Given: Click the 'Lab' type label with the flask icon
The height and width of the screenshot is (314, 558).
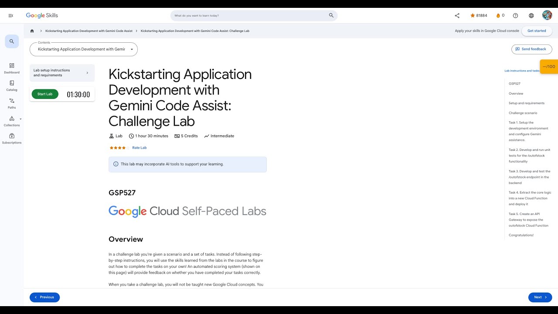Looking at the screenshot, I should tap(116, 136).
